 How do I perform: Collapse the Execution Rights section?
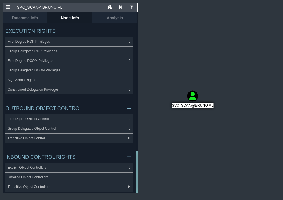[x=129, y=31]
